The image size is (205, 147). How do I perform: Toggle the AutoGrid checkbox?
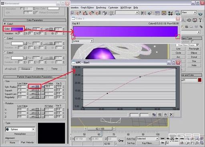[x=193, y=42]
